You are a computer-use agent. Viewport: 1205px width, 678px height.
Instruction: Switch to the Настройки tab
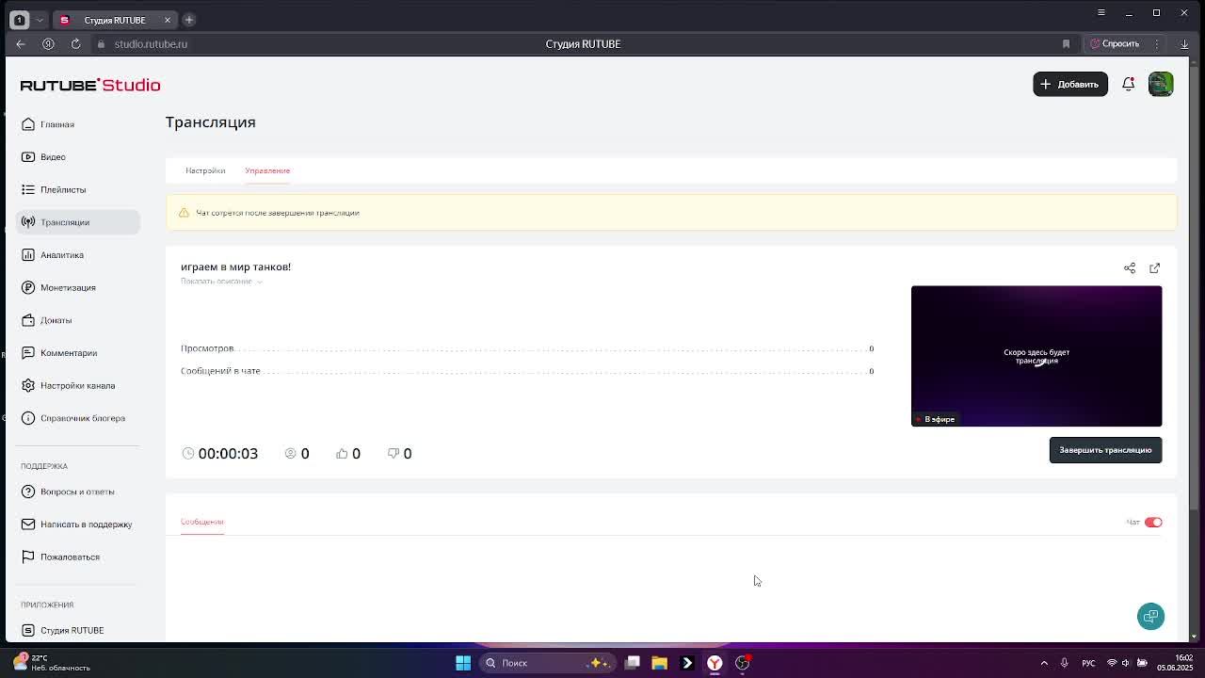point(205,170)
